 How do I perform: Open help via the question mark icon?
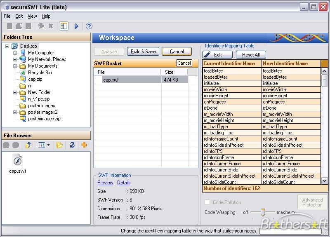click(x=89, y=26)
